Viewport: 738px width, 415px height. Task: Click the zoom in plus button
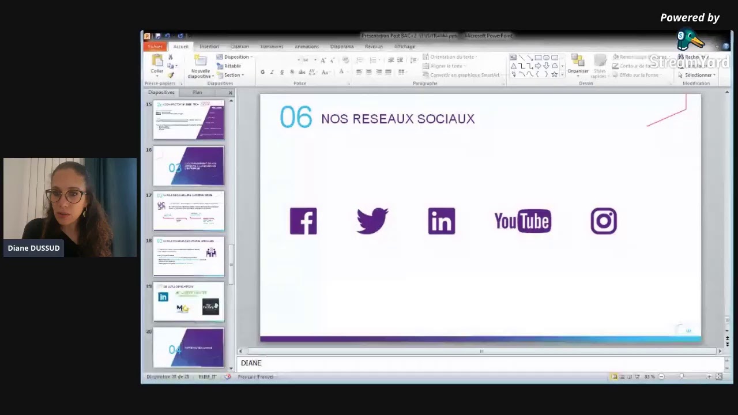709,377
